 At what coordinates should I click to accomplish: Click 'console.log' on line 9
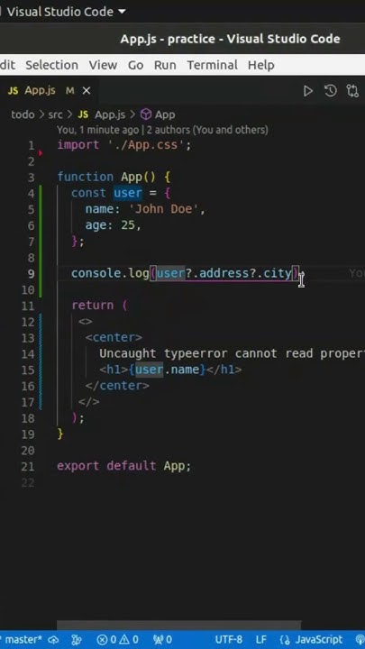[x=110, y=274]
